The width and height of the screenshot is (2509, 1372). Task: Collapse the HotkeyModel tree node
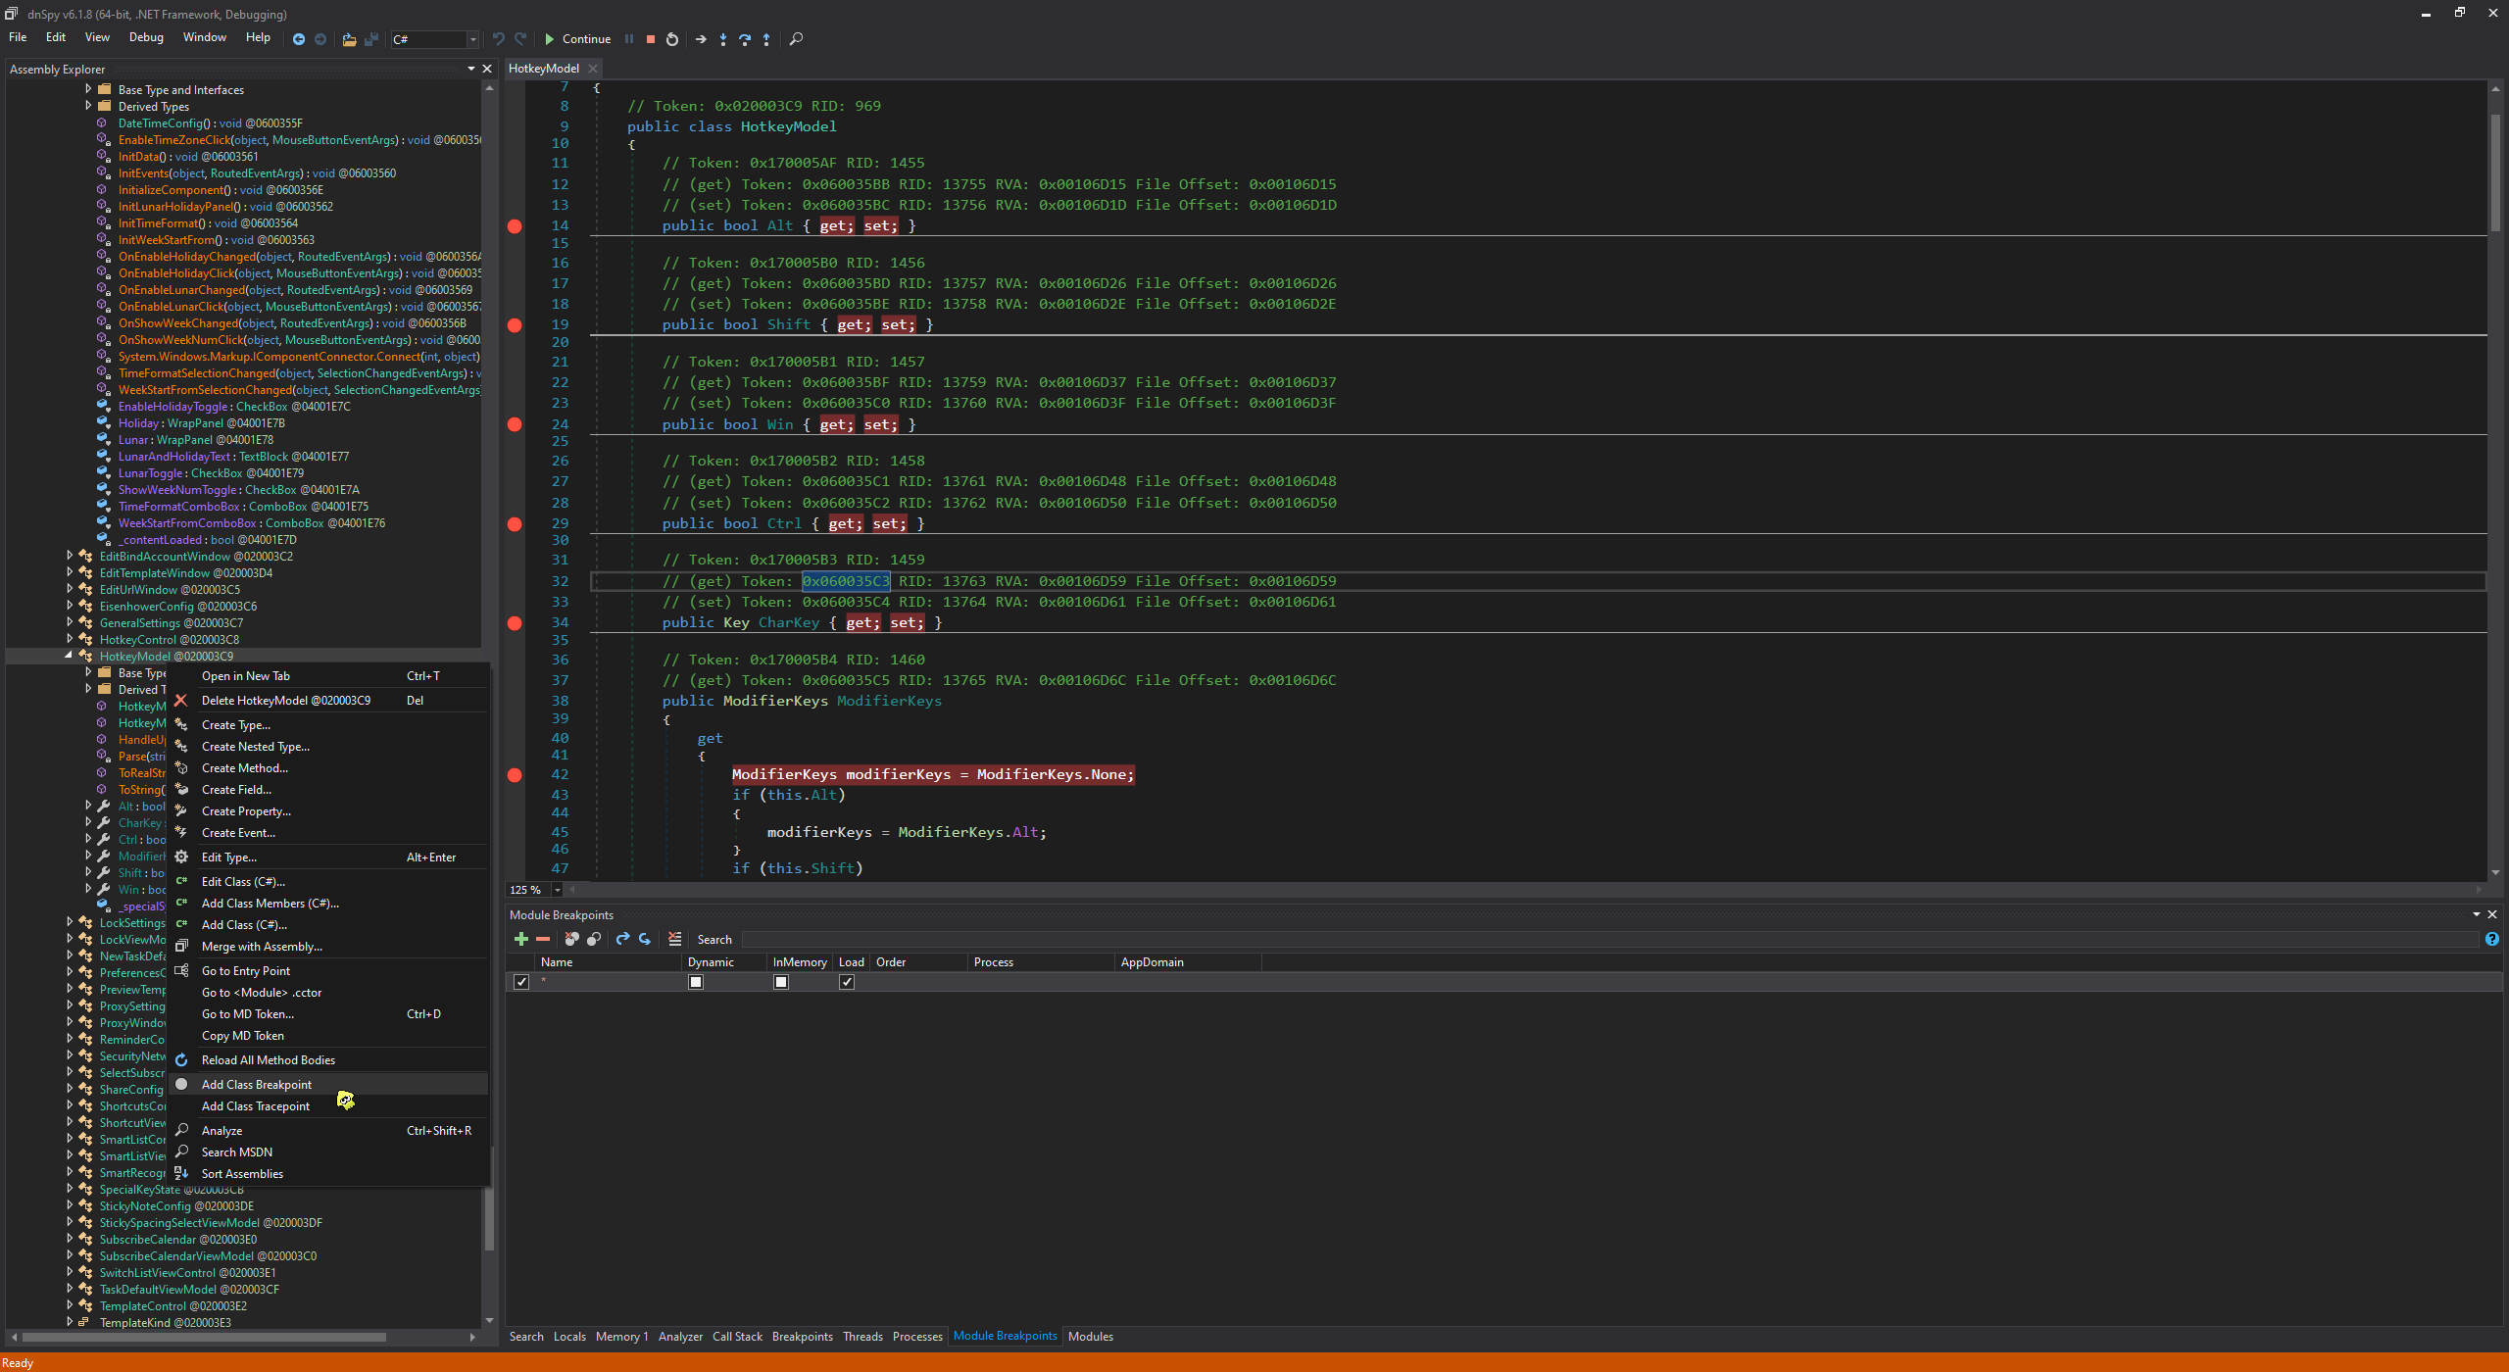tap(70, 656)
